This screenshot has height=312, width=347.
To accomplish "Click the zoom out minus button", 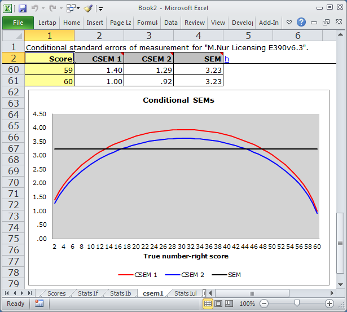I will point(264,304).
